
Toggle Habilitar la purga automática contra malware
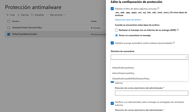112,43
